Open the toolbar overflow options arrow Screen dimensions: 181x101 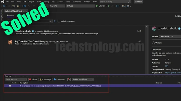[130, 7]
